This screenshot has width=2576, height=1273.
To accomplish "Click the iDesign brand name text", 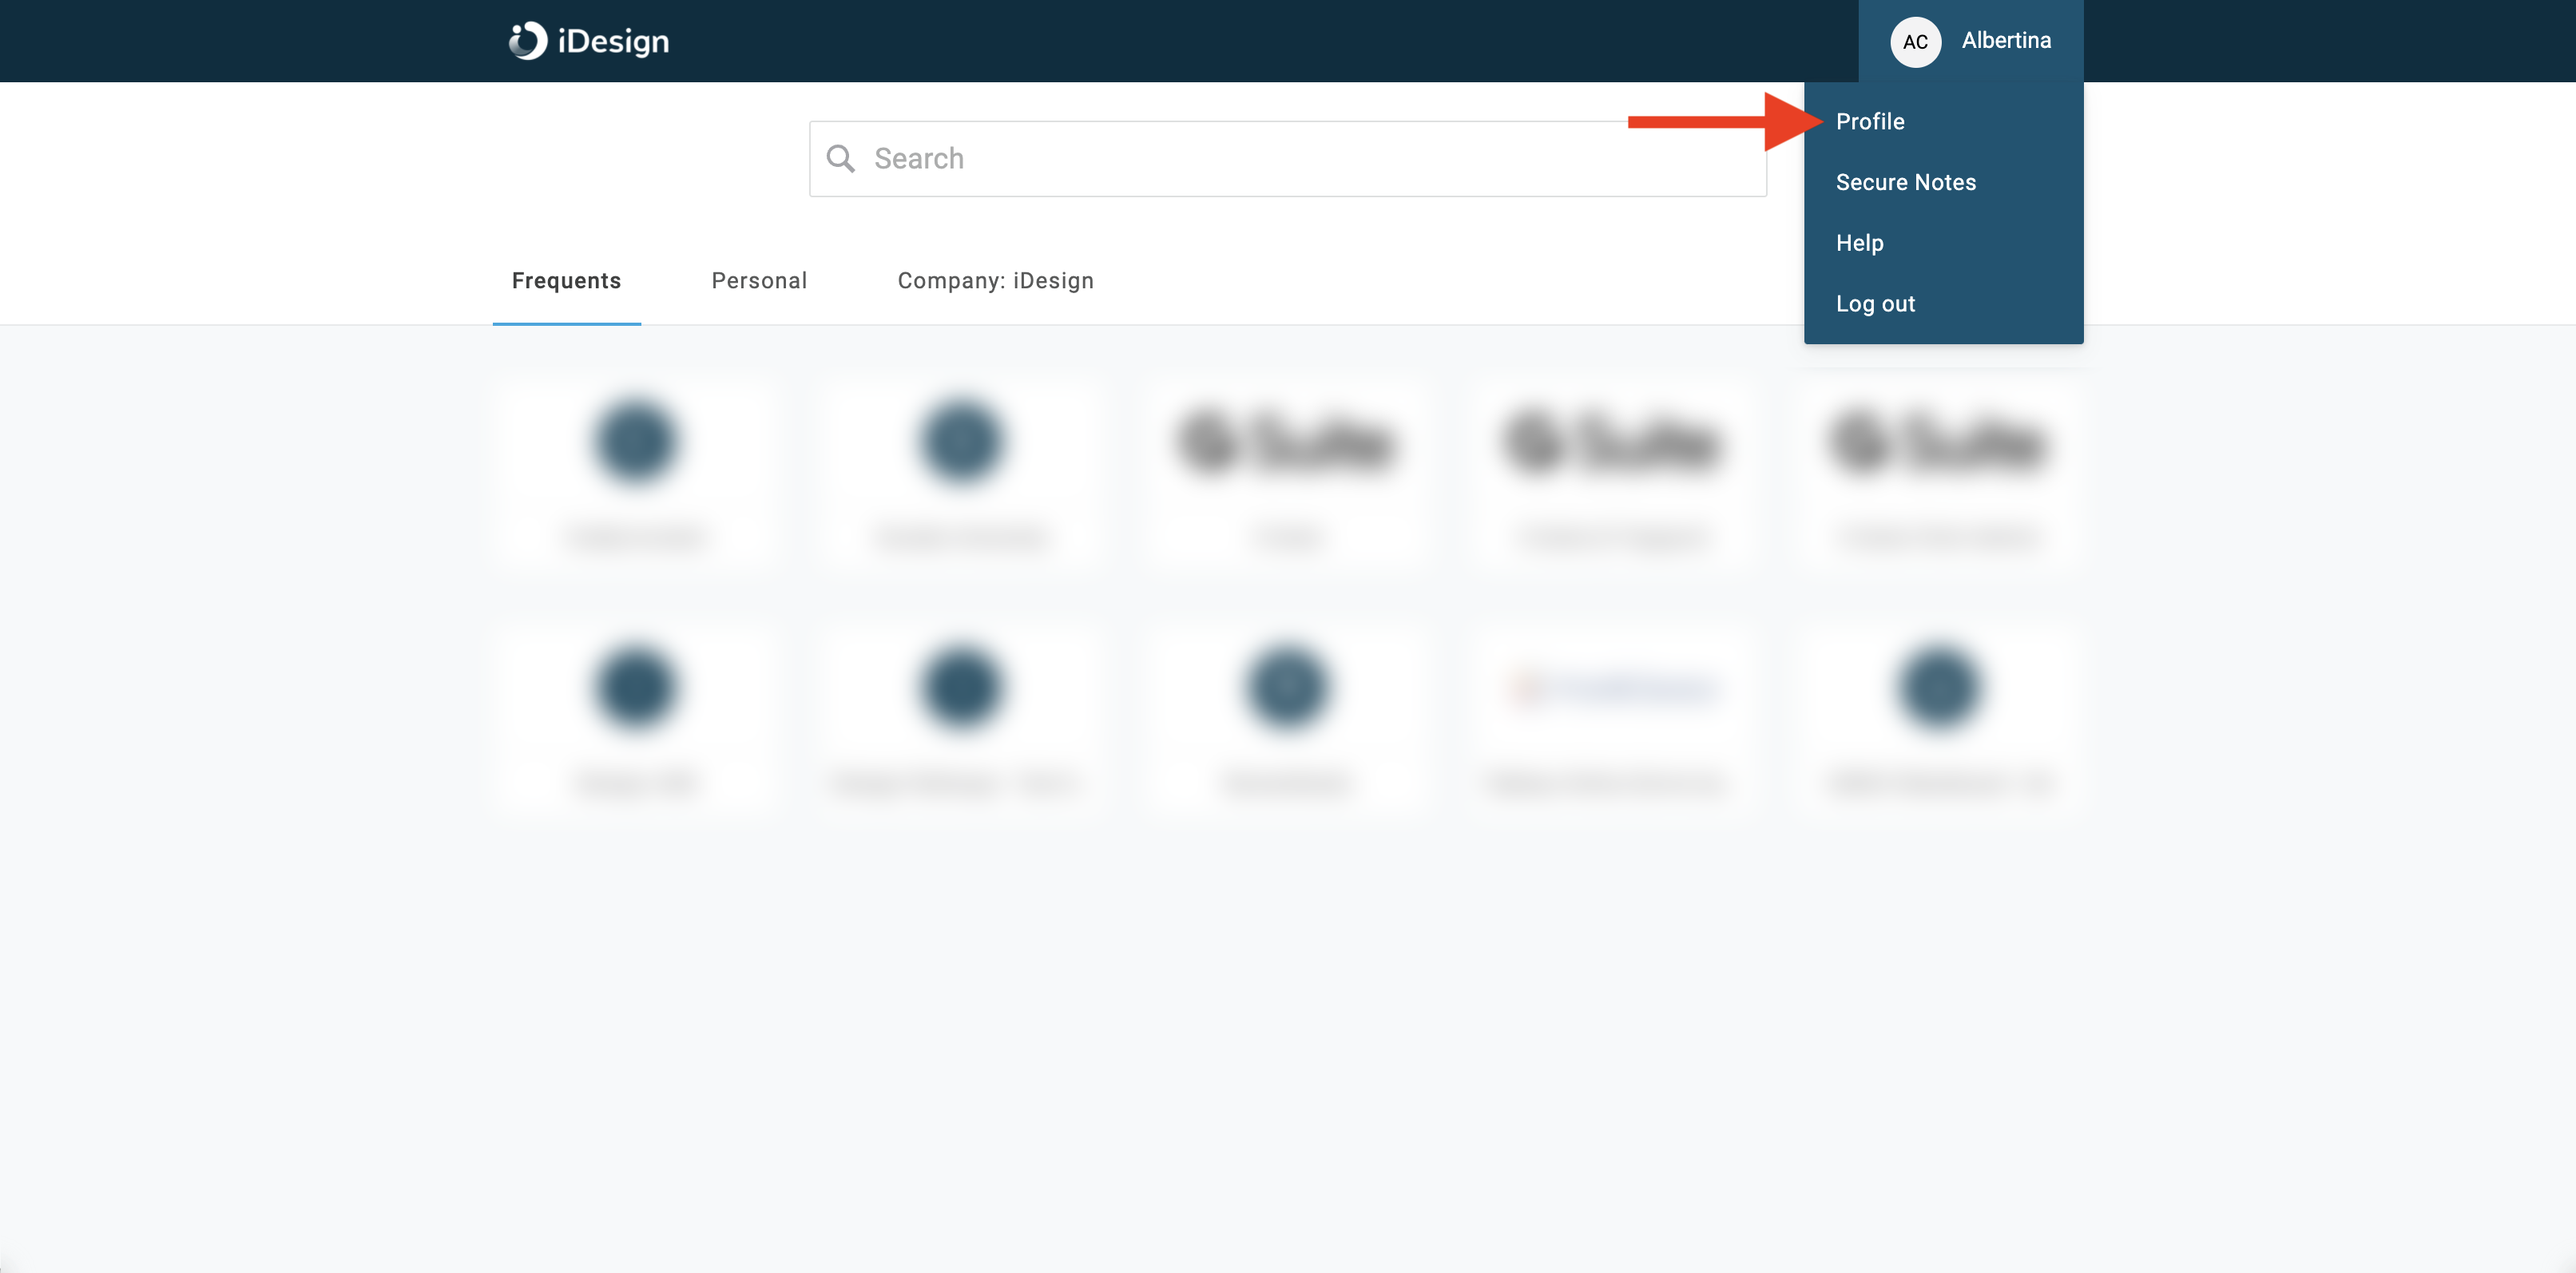I will point(613,41).
